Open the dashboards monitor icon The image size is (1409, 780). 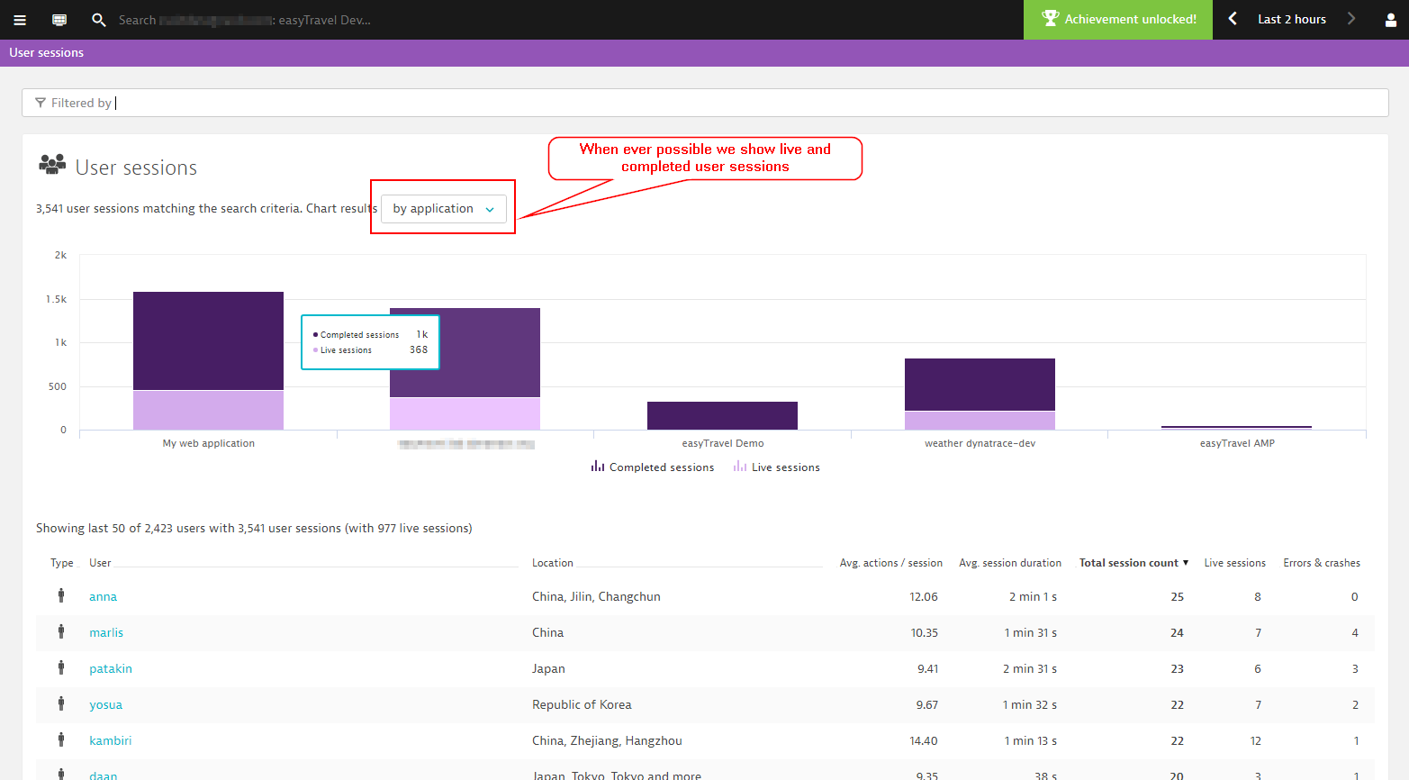pos(59,20)
